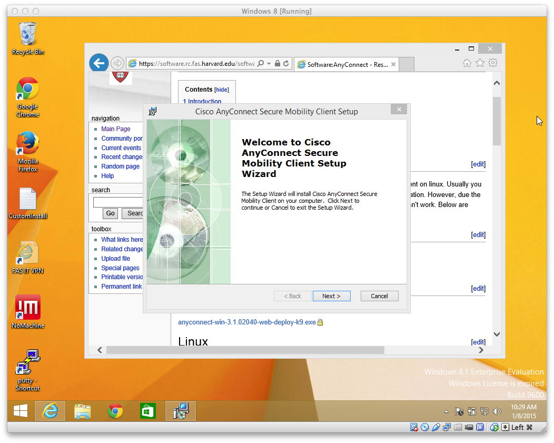Go back in Internet Explorer
554x443 pixels.
tap(98, 63)
